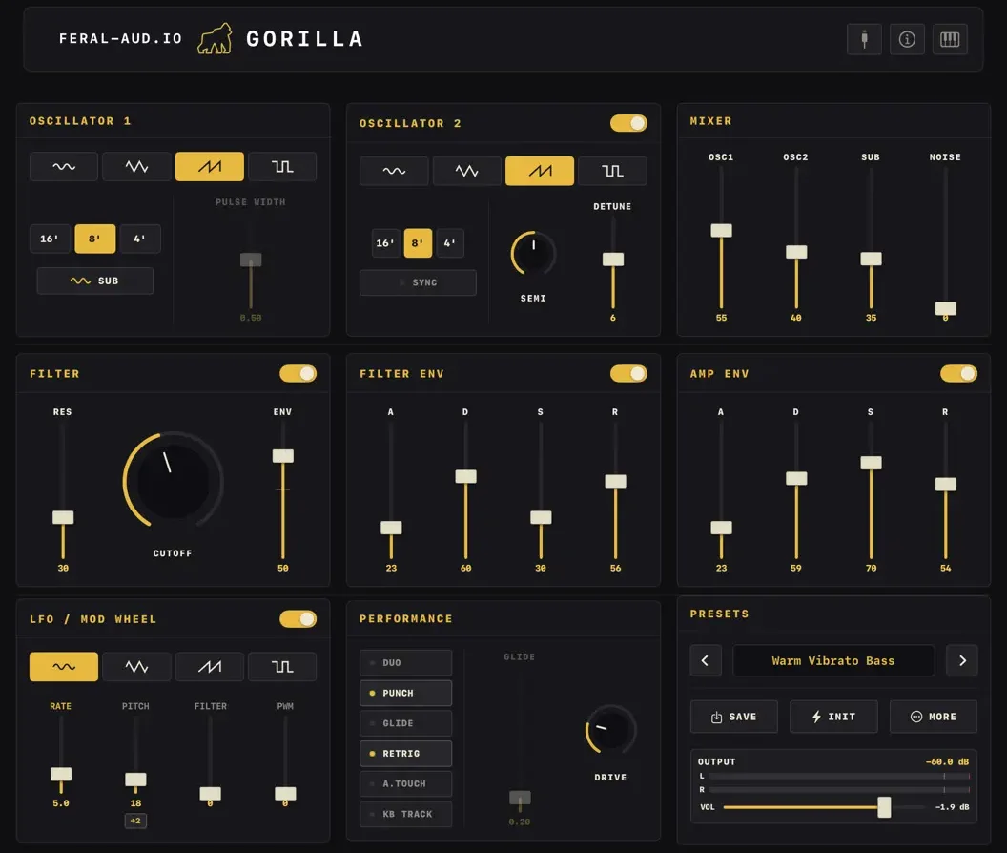Screen dimensions: 1007x853
Task: Click the Oscillator 2 SEMI knob
Action: click(x=533, y=253)
